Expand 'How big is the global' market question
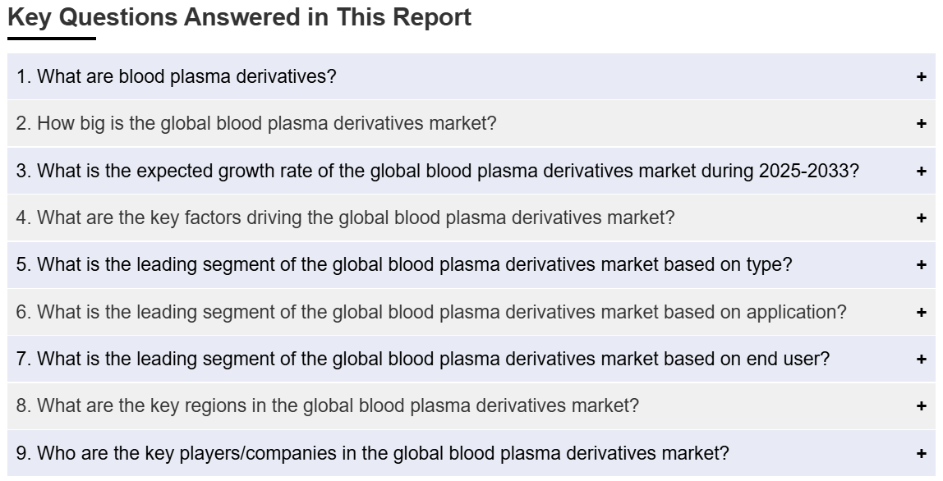Image resolution: width=943 pixels, height=481 pixels. point(471,123)
